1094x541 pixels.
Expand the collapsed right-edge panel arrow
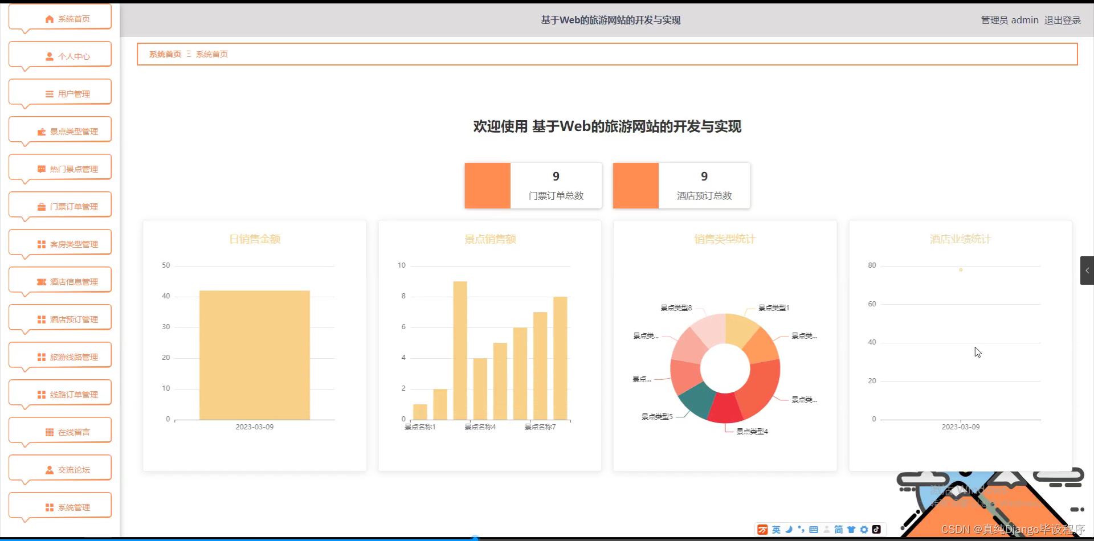coord(1087,270)
